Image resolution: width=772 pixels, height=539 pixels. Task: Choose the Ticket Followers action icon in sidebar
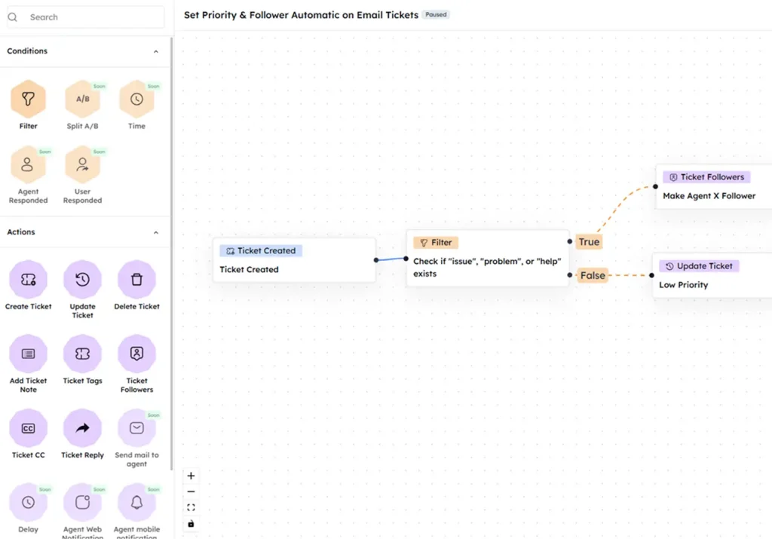[x=136, y=354]
